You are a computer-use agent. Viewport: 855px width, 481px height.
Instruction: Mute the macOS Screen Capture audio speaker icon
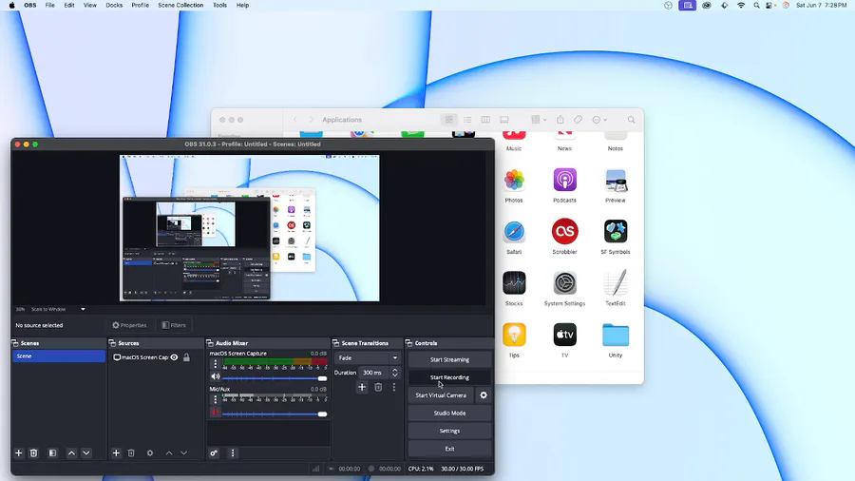pos(216,376)
